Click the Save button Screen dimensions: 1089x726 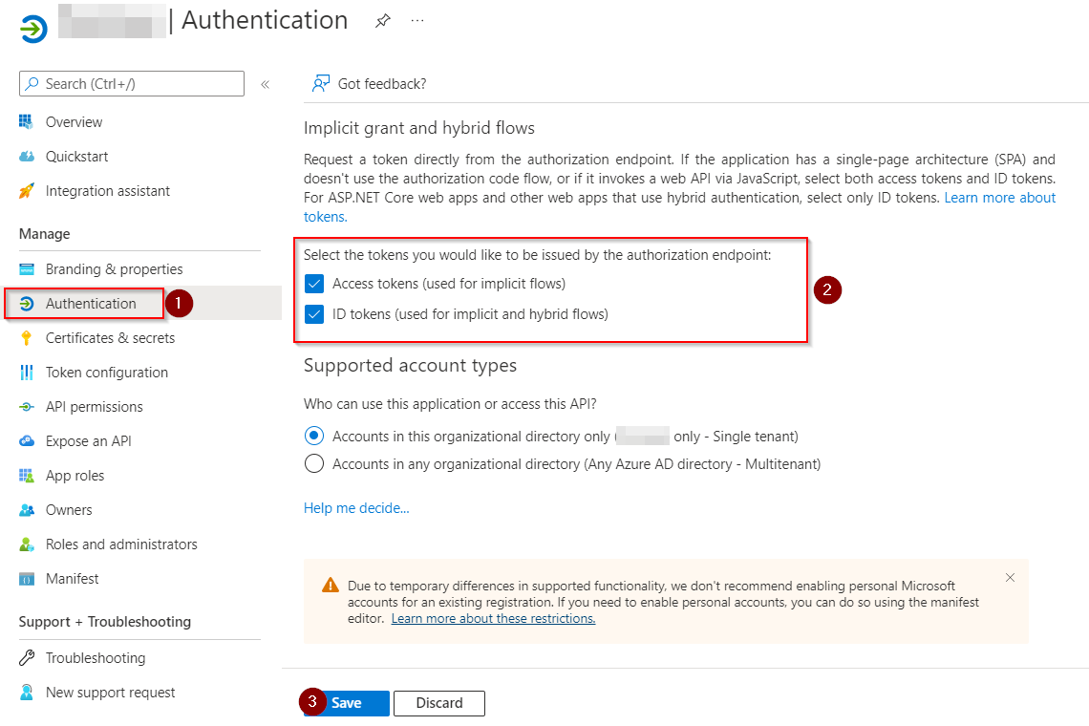tap(347, 703)
